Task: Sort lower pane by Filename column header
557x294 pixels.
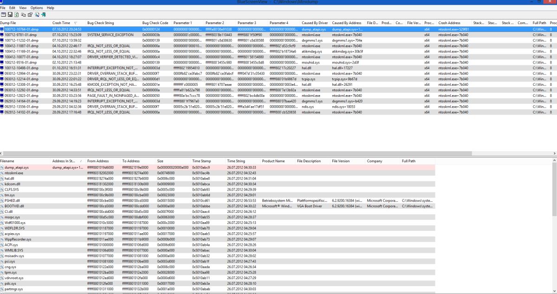Action: tap(26, 161)
